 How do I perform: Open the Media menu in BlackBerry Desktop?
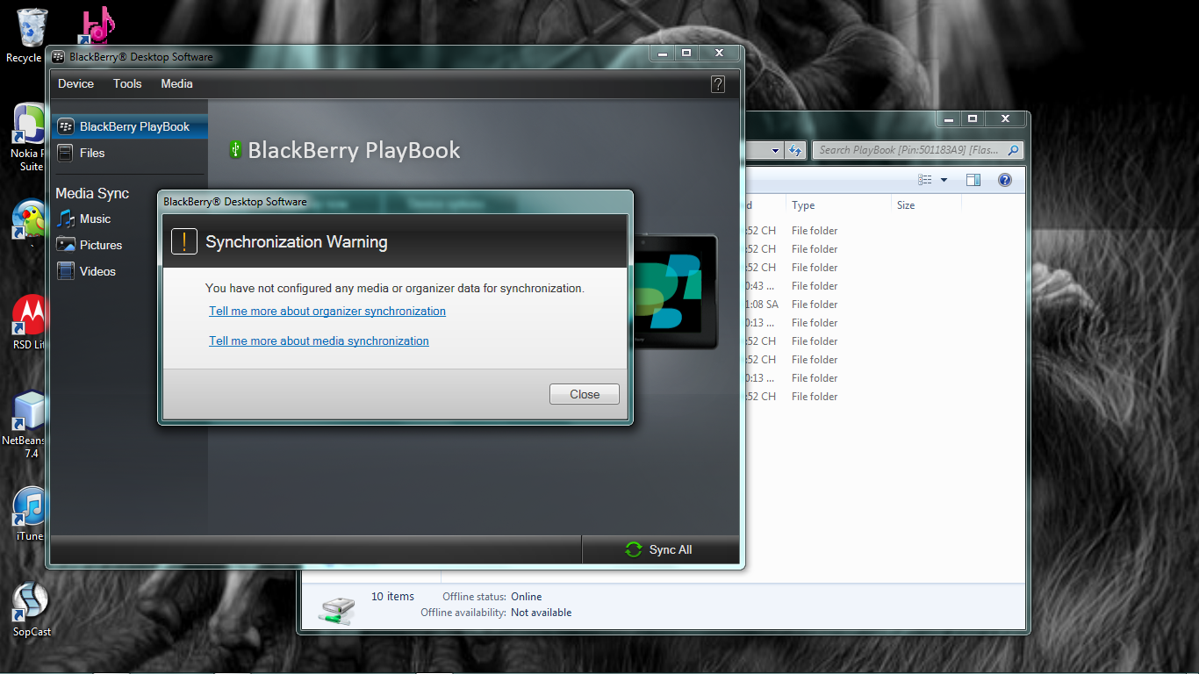176,83
